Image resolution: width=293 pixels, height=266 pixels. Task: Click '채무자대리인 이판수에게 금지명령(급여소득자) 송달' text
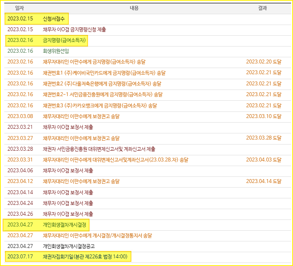94,62
